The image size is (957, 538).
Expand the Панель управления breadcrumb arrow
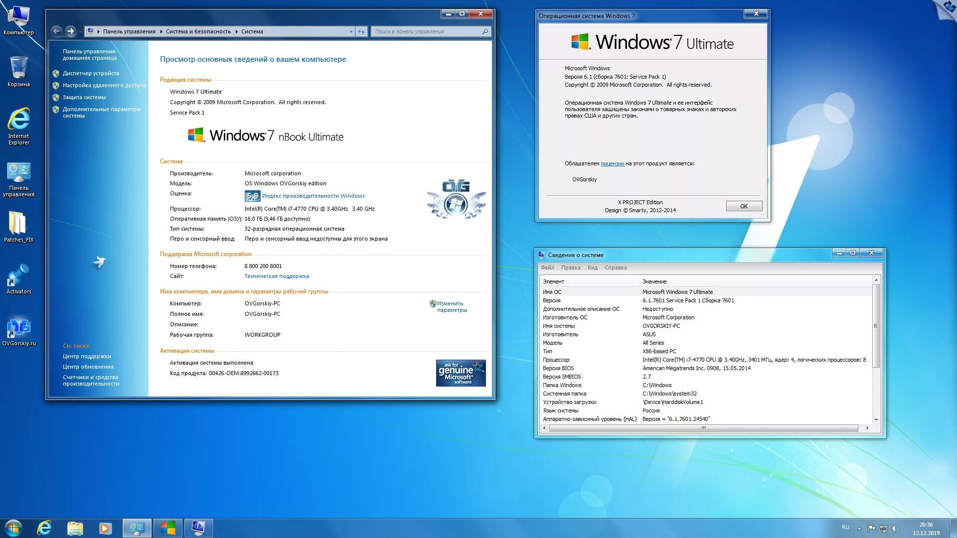click(161, 31)
